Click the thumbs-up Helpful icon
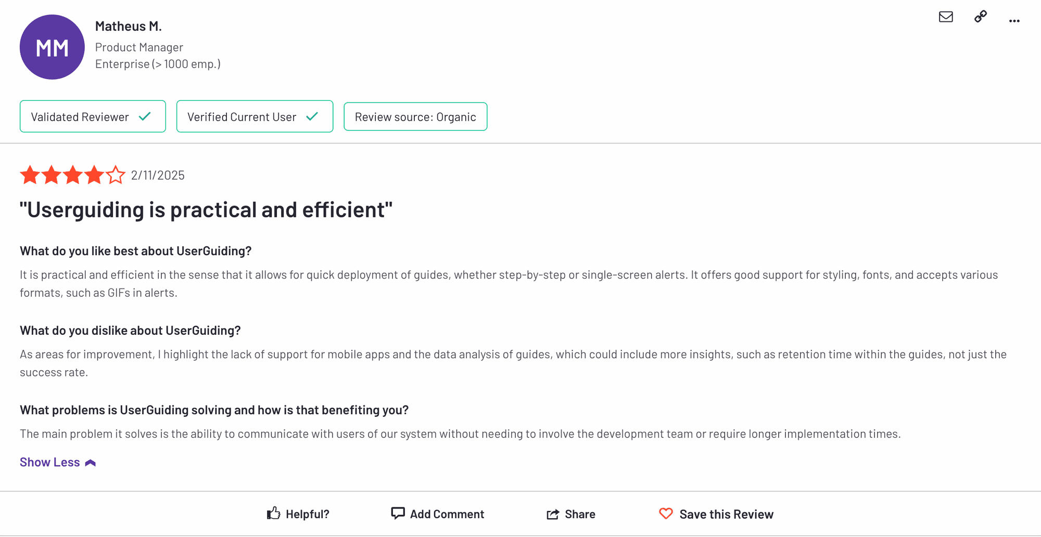This screenshot has width=1041, height=537. point(274,514)
